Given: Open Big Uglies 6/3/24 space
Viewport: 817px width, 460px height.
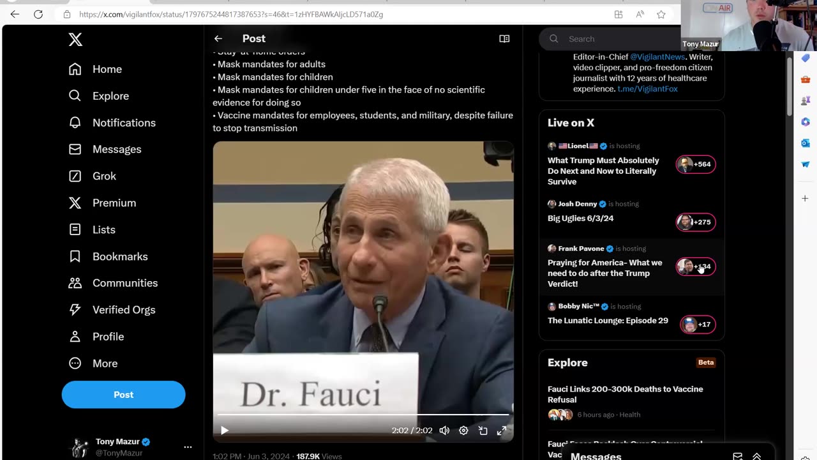Looking at the screenshot, I should tap(580, 218).
